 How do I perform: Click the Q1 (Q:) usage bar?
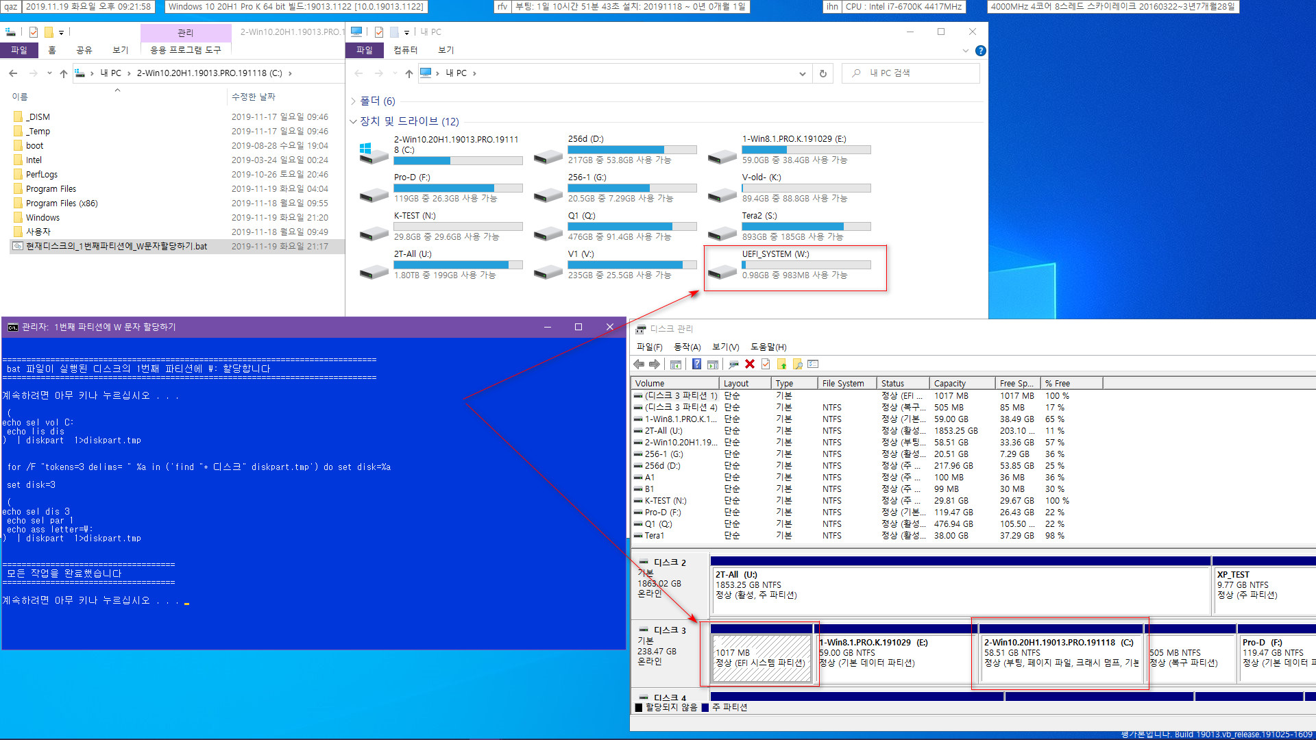(x=632, y=226)
